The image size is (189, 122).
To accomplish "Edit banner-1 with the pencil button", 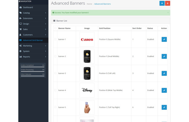I will [x=164, y=40].
